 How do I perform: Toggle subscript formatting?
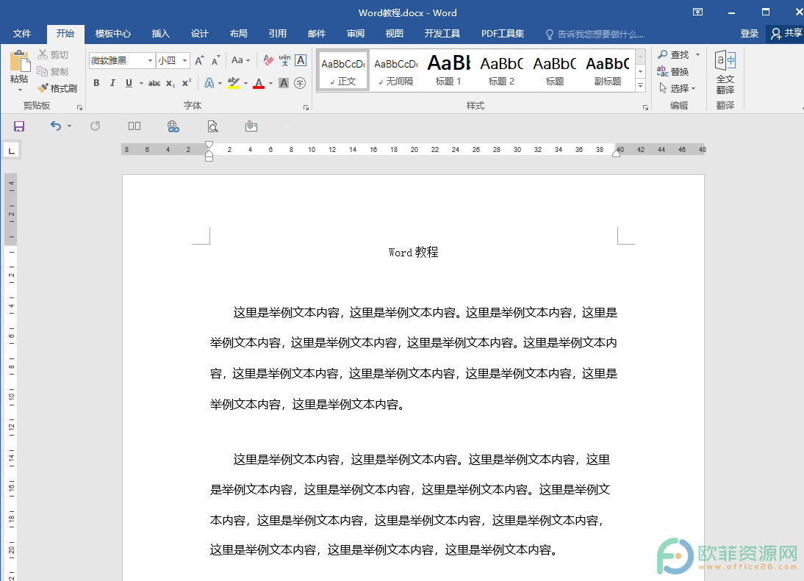coord(171,83)
